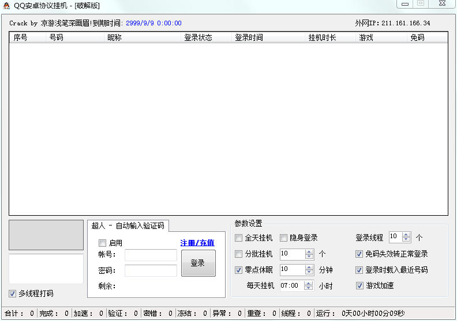The height and width of the screenshot is (321, 457).
Task: Decrease the 分批挂机 value with down arrow
Action: coord(309,257)
